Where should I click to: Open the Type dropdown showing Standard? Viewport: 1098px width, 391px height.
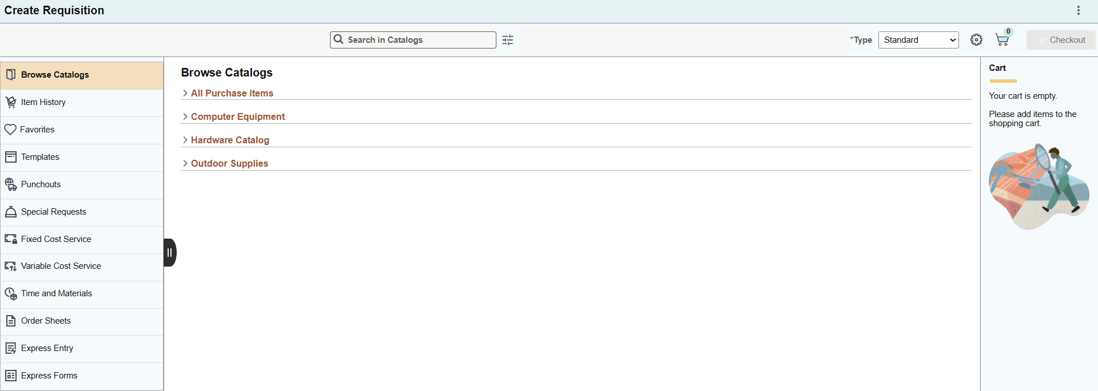pos(918,40)
